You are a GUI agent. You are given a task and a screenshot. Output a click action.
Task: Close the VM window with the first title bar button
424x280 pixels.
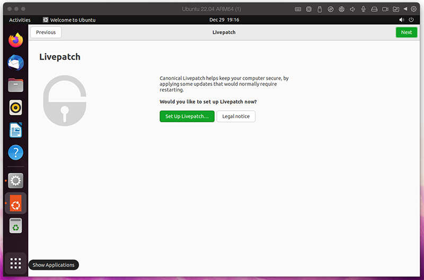click(10, 9)
